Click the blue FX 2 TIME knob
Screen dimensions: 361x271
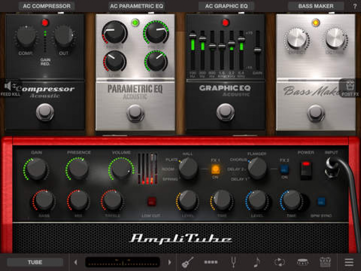pyautogui.click(x=292, y=201)
